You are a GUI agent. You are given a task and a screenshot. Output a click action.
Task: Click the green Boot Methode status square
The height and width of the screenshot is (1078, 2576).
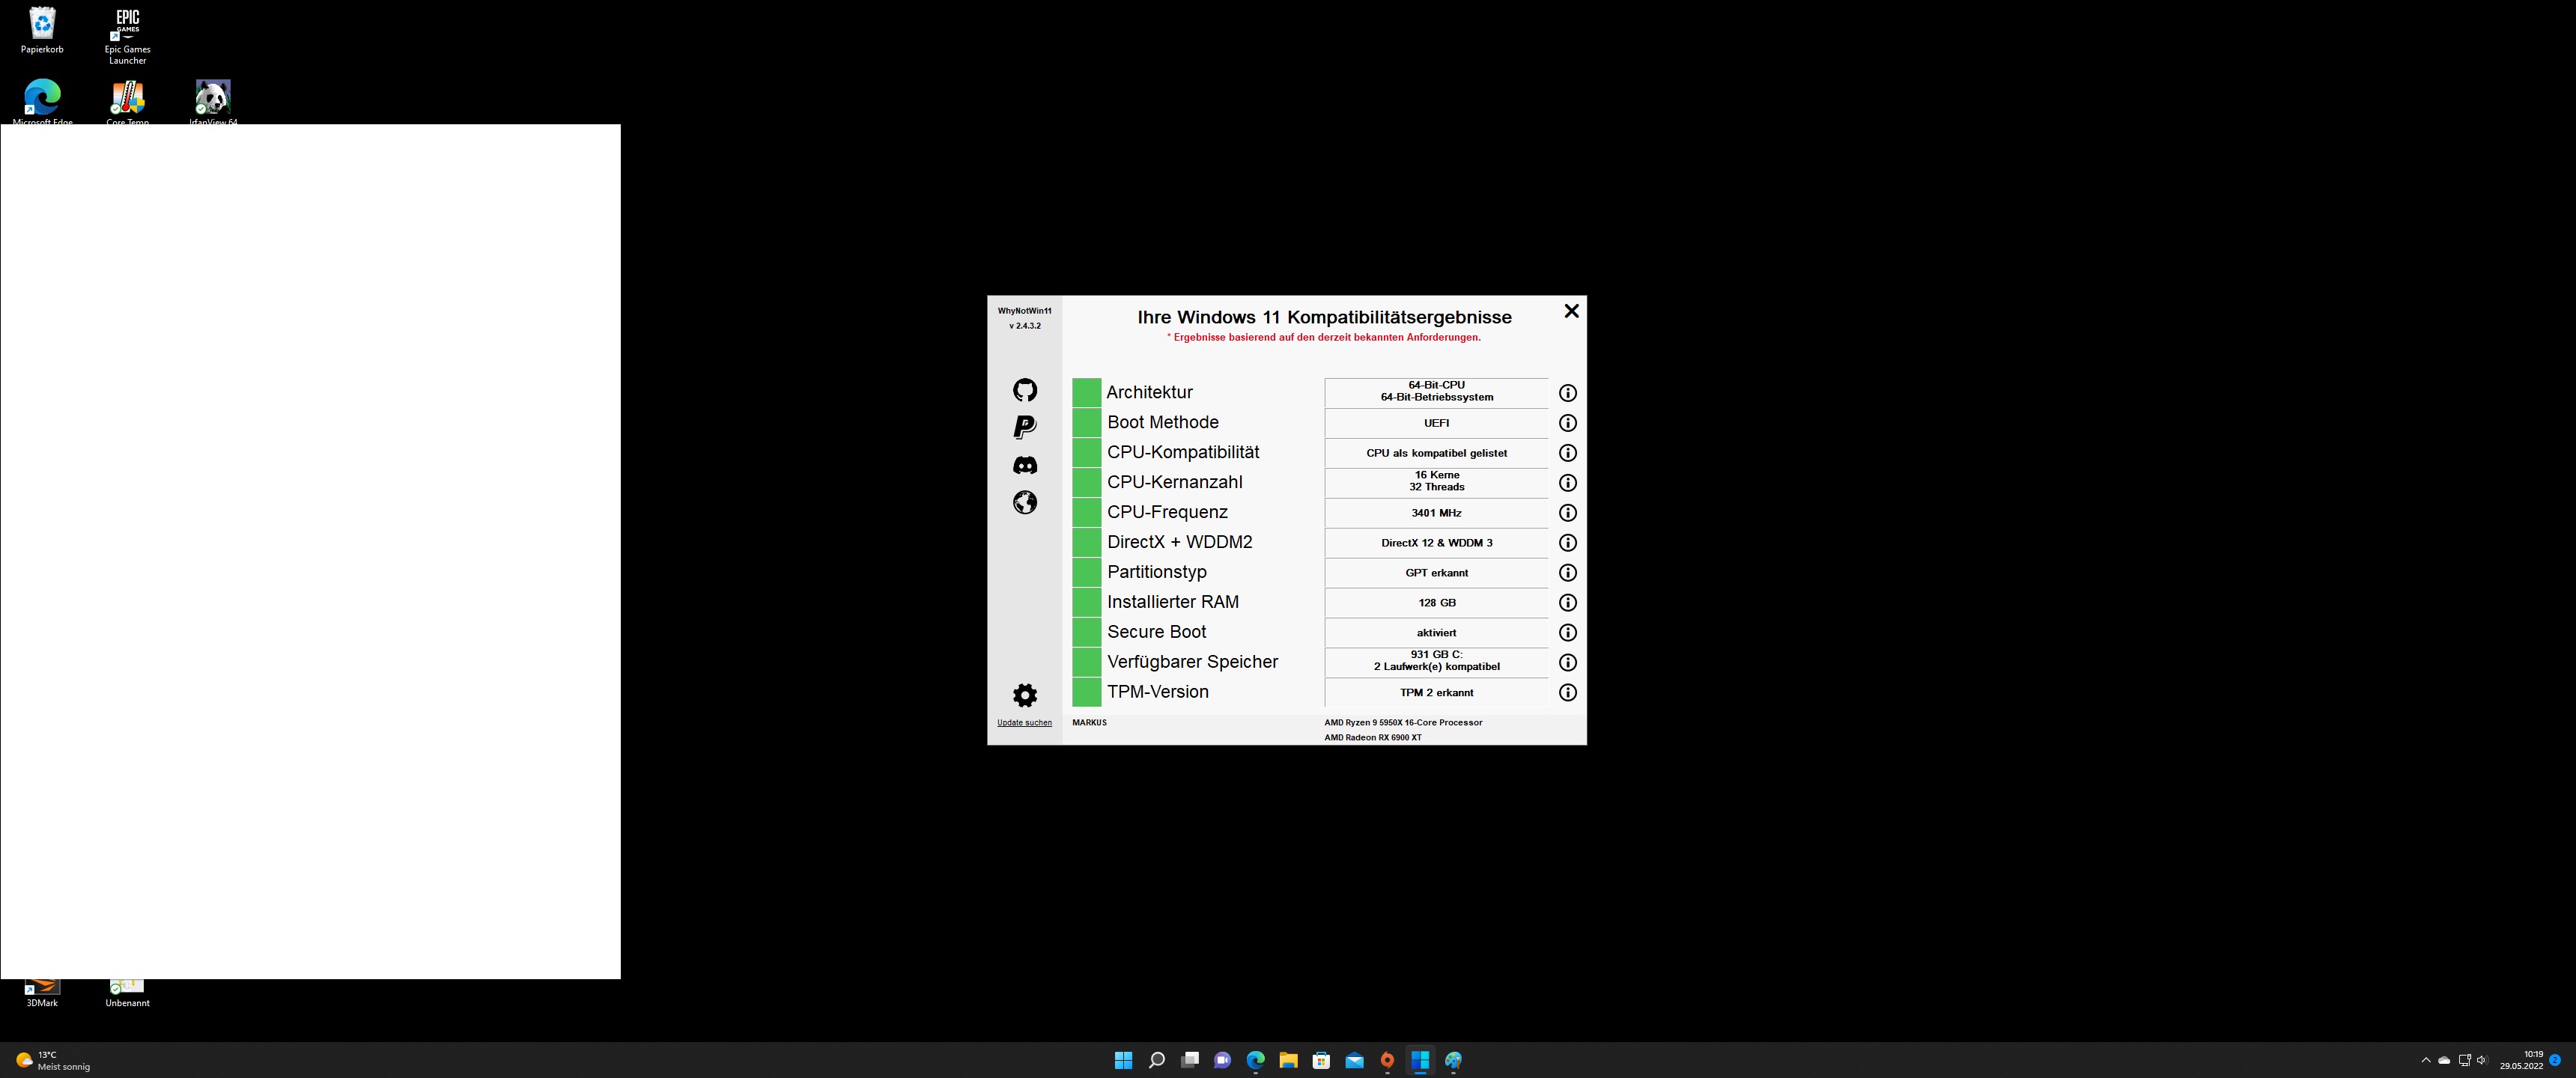pyautogui.click(x=1086, y=423)
